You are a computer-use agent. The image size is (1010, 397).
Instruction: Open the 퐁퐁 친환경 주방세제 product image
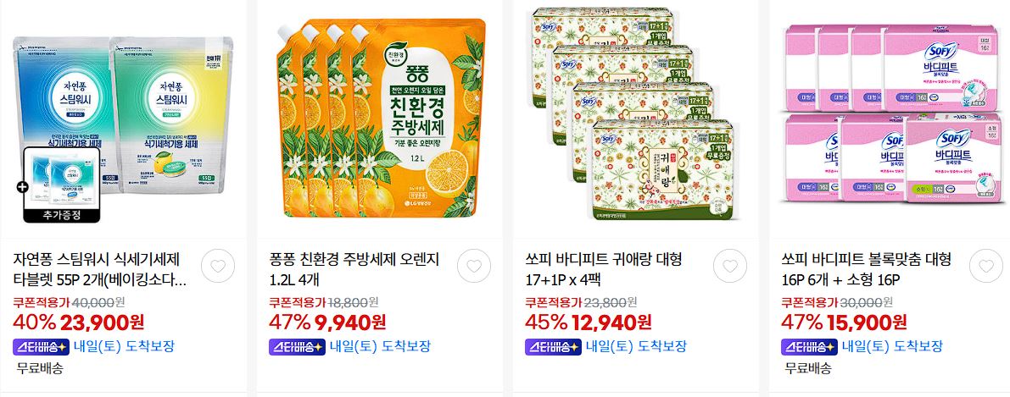tap(379, 119)
